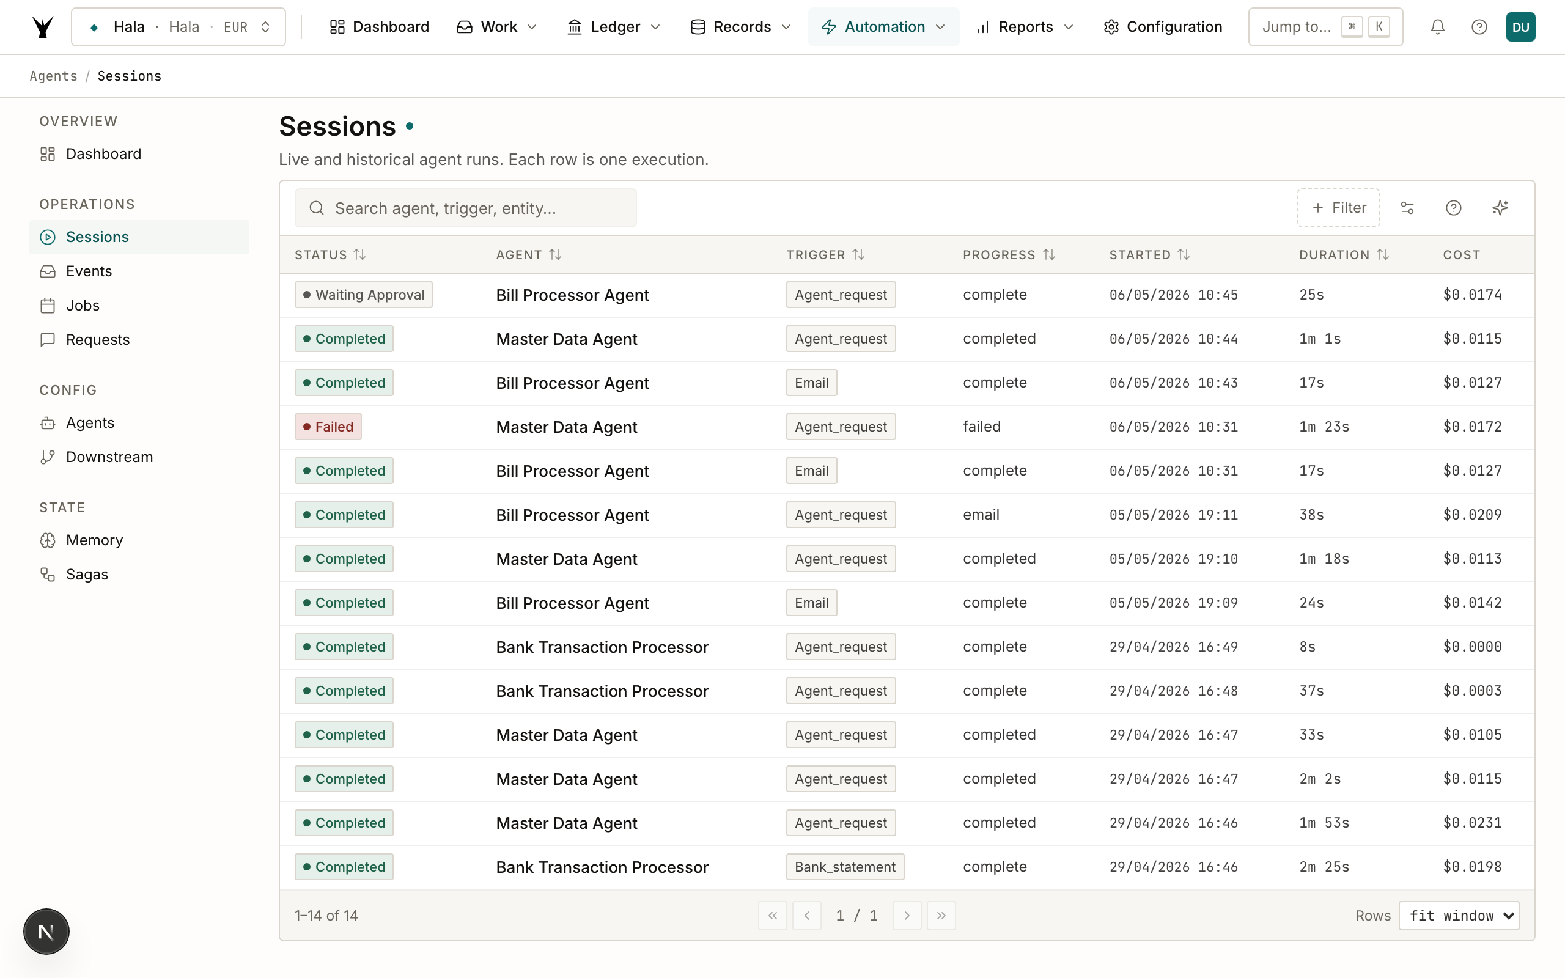
Task: Open the Dashboard top navigation item
Action: 379,26
